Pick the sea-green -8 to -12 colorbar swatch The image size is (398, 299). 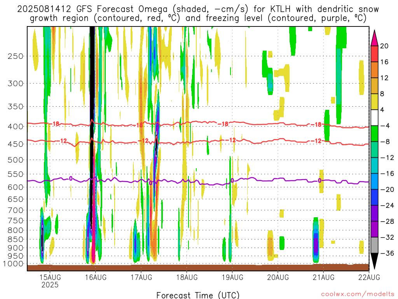pos(374,150)
